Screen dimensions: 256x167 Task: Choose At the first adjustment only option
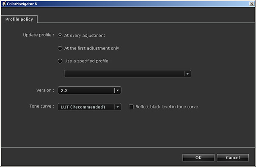pos(60,48)
